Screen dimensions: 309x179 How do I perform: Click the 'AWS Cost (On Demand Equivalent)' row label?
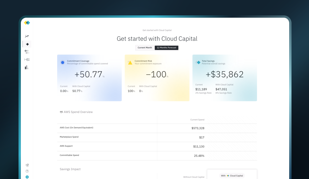tap(76, 127)
